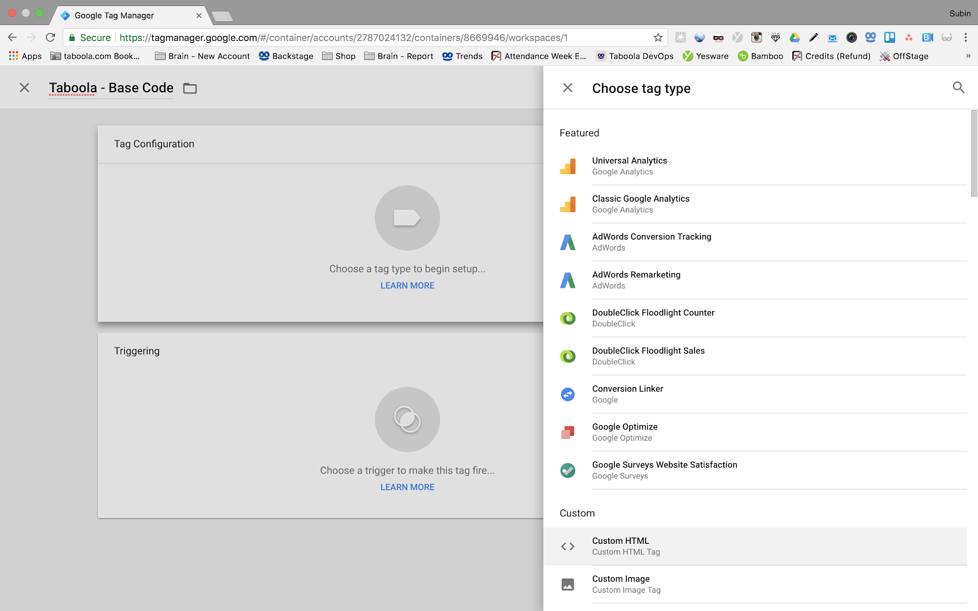Close the Google Tag Manager browser tab

point(199,15)
